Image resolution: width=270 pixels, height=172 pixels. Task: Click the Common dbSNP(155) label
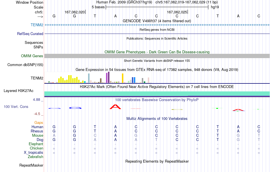click(x=25, y=65)
